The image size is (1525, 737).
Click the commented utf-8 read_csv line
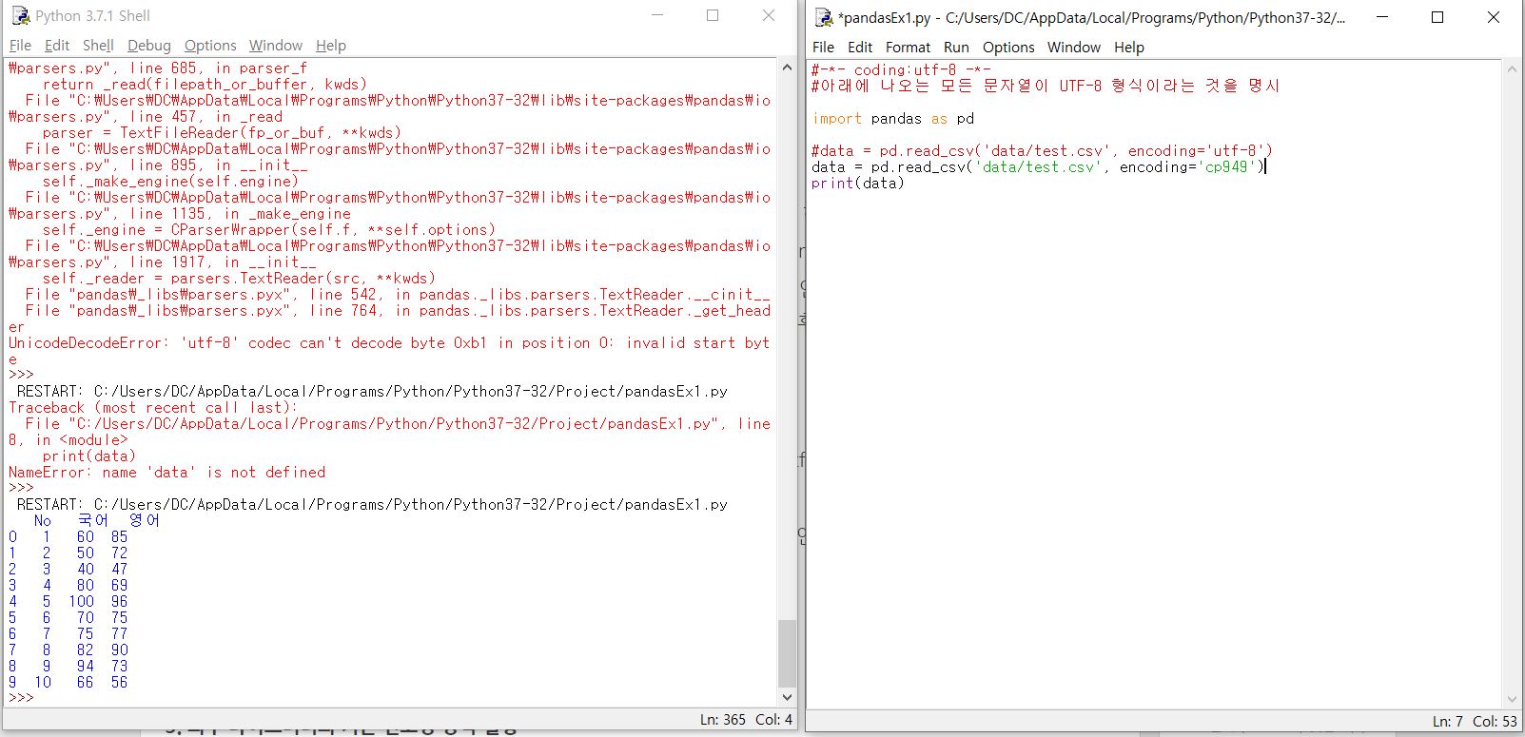[1042, 151]
